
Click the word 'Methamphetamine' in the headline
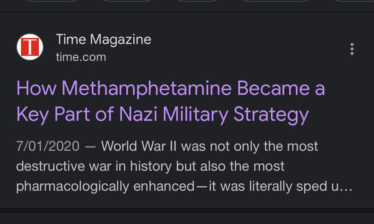click(x=147, y=88)
